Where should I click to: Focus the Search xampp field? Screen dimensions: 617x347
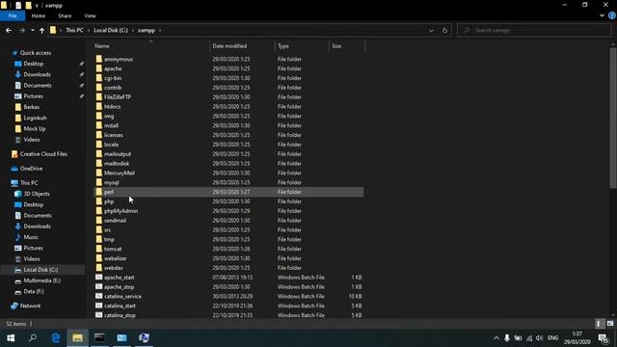tap(534, 30)
